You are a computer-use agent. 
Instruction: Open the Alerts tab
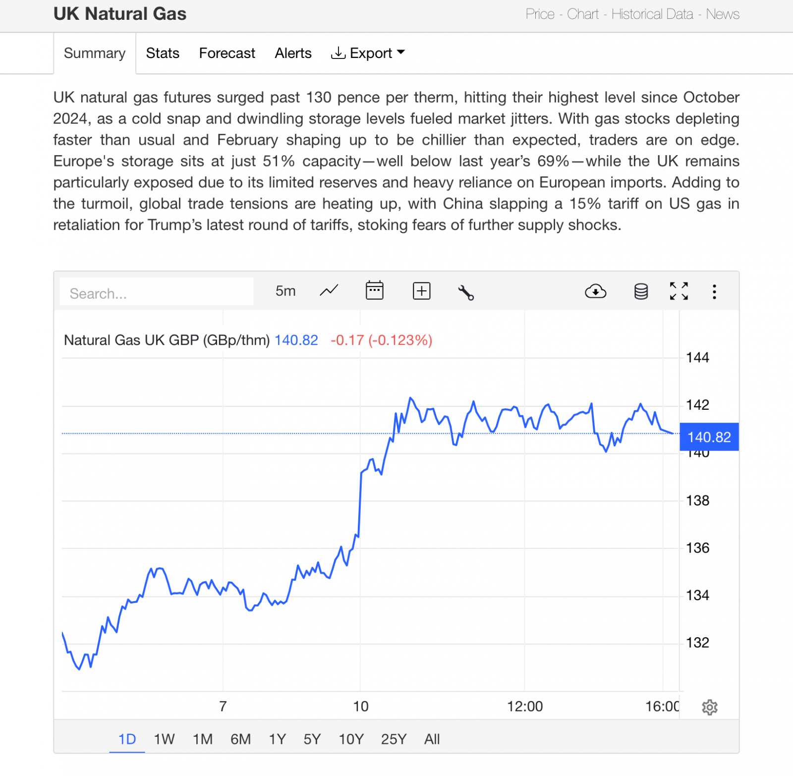pos(293,53)
